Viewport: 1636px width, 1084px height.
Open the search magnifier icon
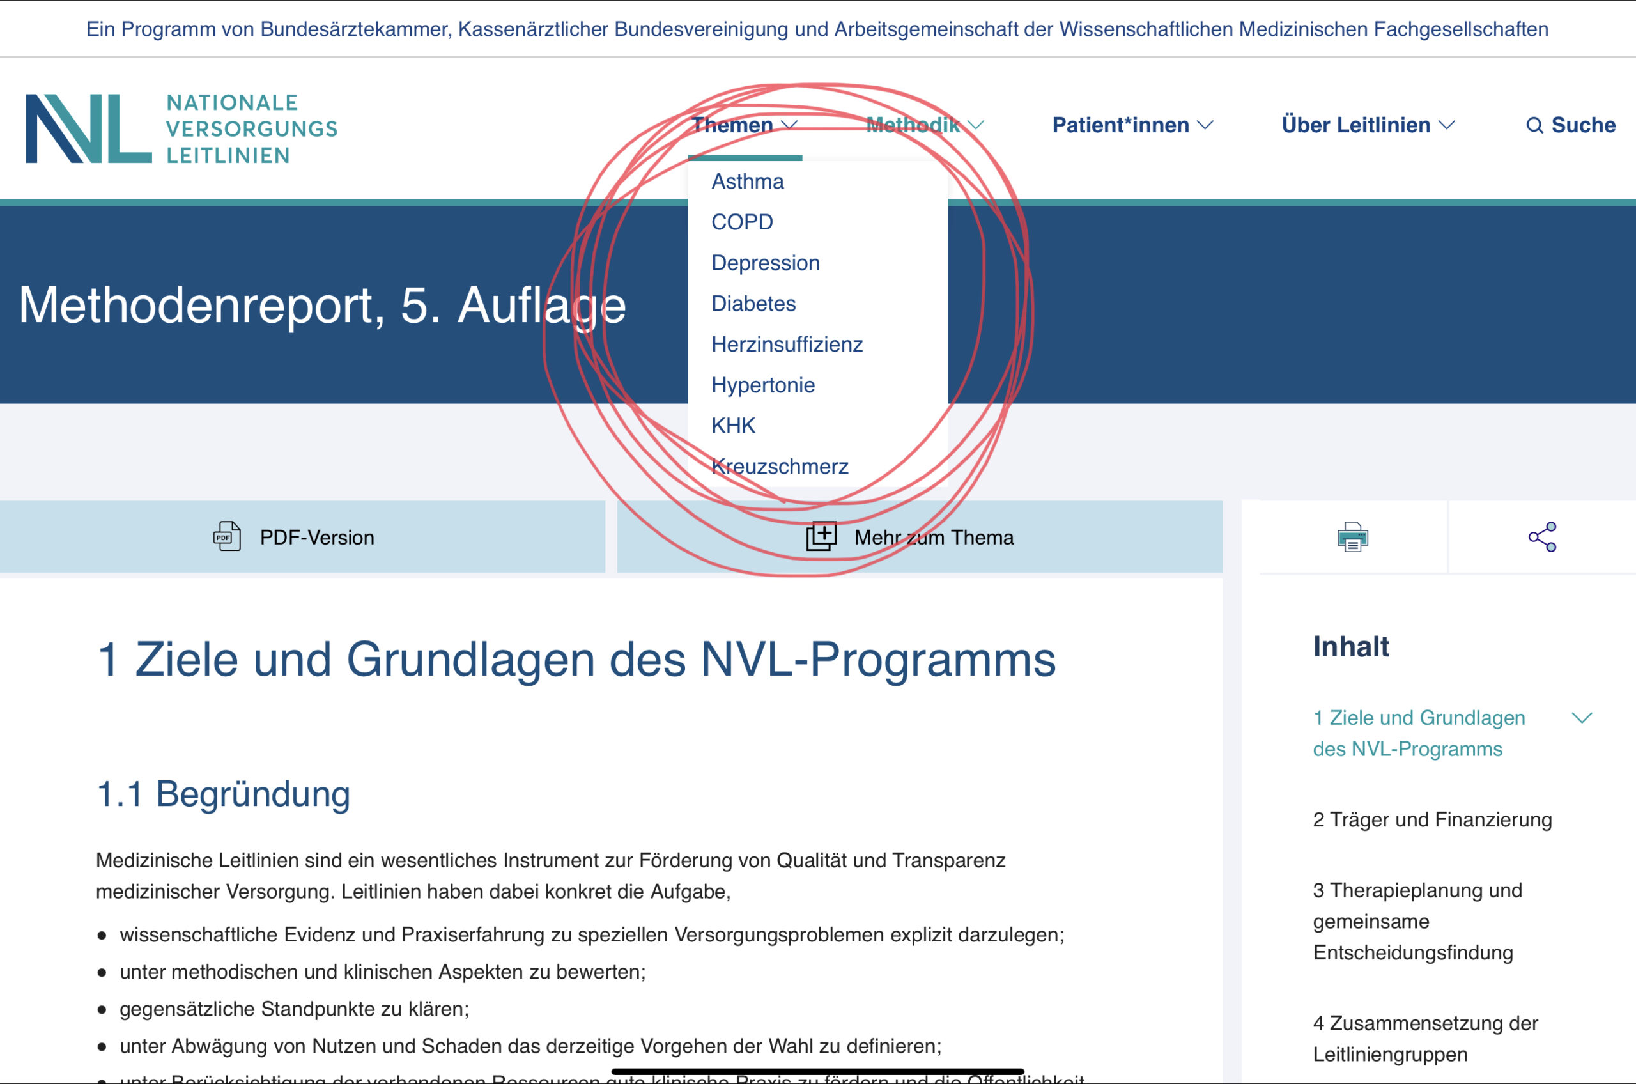click(x=1534, y=126)
